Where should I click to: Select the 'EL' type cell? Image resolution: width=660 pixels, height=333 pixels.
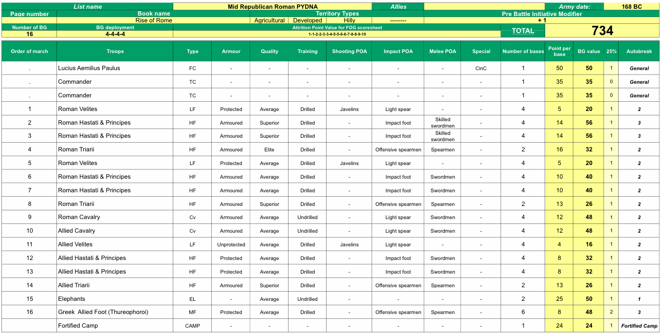point(193,299)
